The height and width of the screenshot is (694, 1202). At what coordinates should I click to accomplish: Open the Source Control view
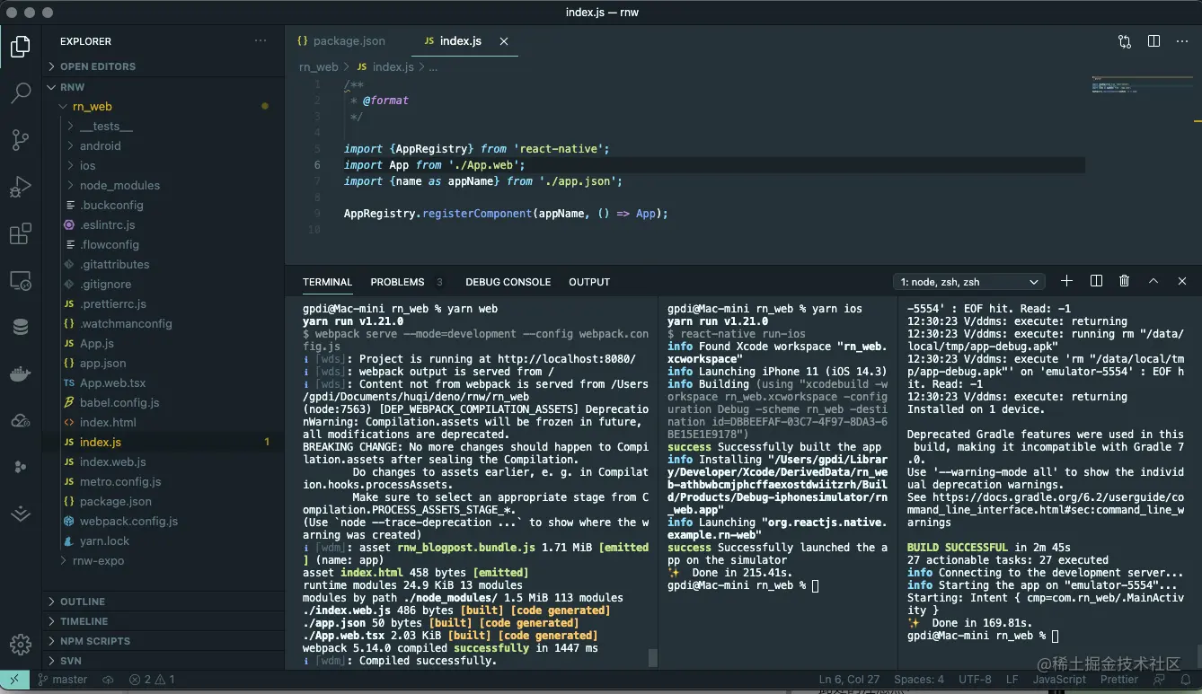click(x=21, y=139)
